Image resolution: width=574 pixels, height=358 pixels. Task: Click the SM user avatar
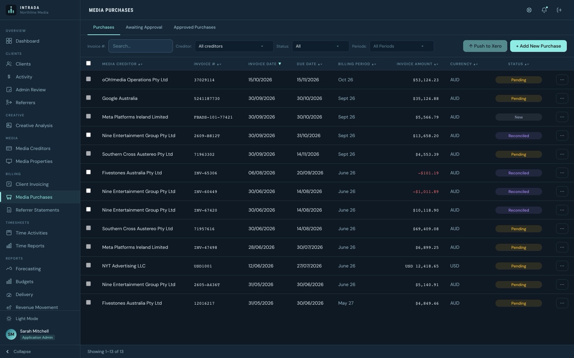(x=11, y=334)
